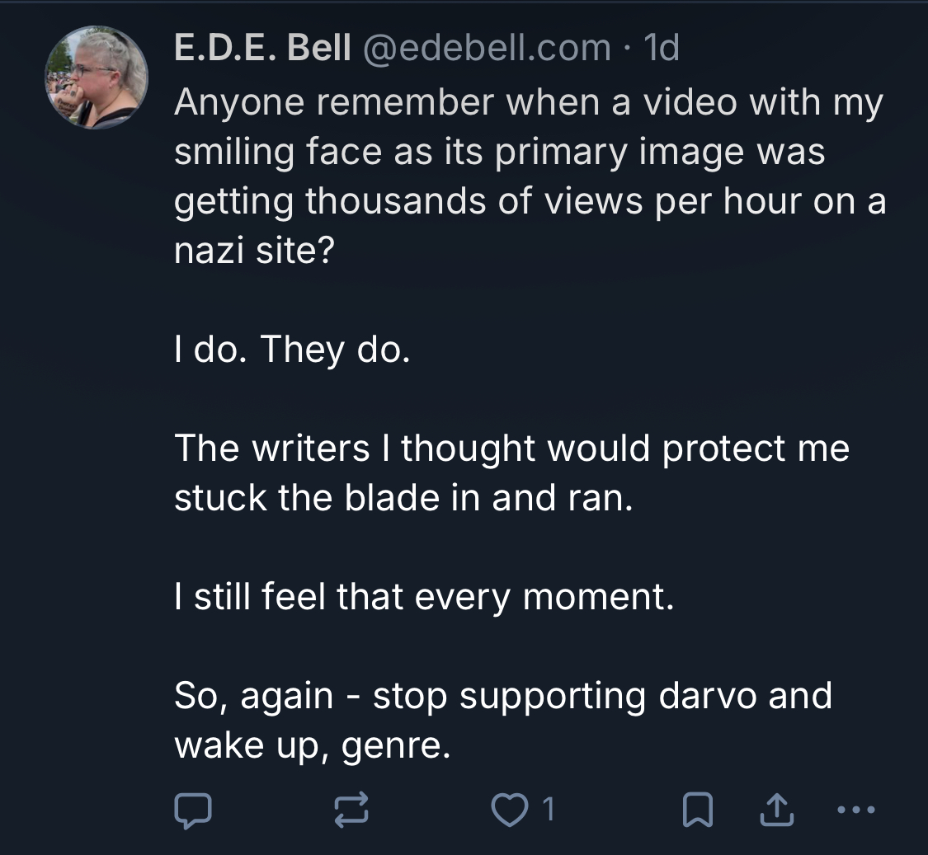Screen dimensions: 928x855
Task: Share the post via the share icon
Action: pos(776,810)
